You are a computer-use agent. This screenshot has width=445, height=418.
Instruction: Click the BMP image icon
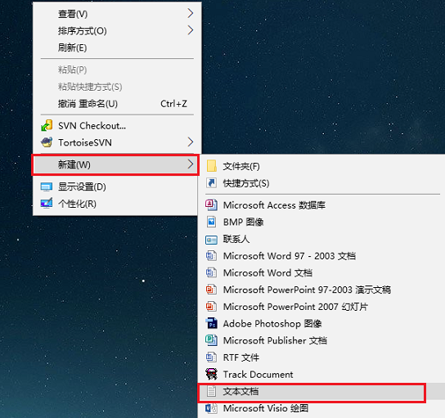211,222
